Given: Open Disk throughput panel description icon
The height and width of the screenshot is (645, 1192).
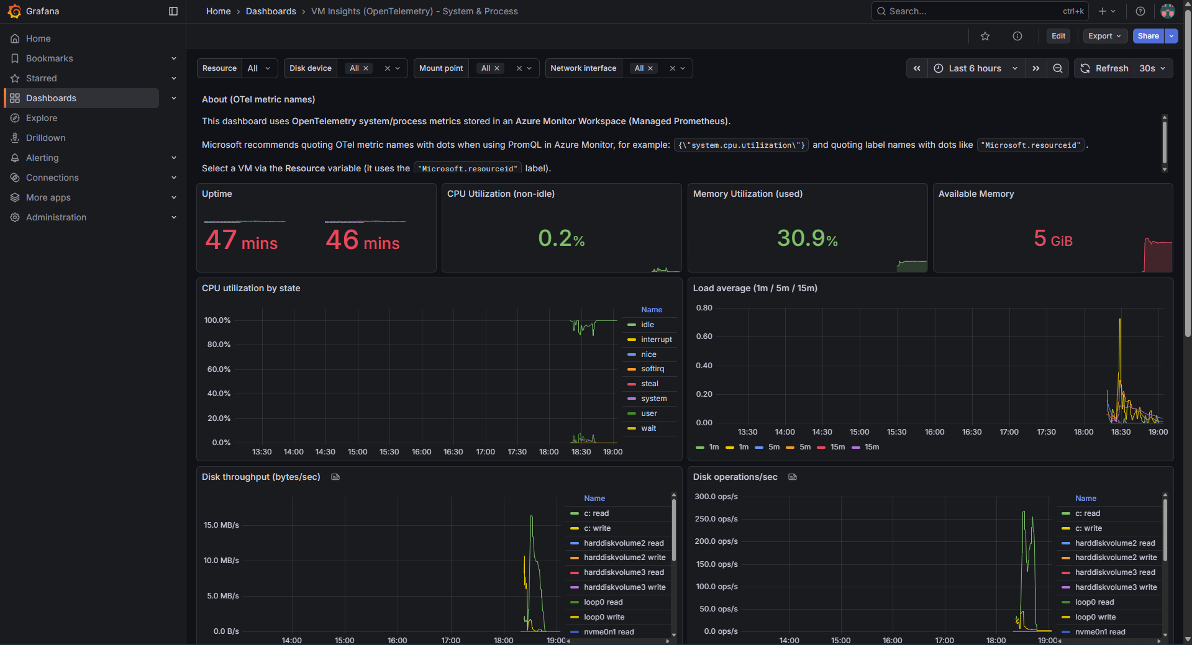Looking at the screenshot, I should pos(335,477).
